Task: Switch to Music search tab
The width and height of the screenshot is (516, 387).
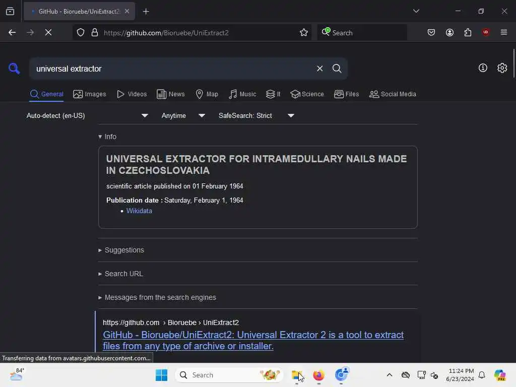Action: click(242, 94)
